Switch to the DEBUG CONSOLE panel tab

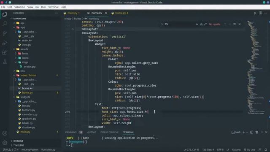[x=109, y=132]
